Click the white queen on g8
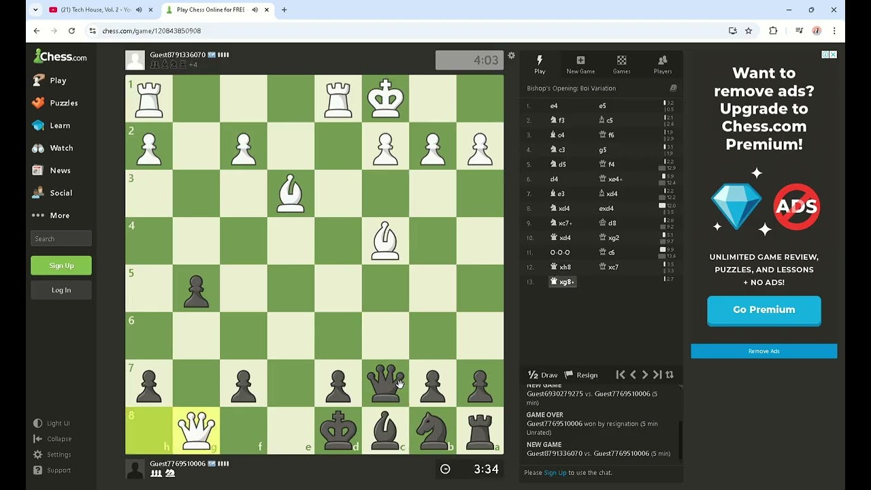 (196, 430)
